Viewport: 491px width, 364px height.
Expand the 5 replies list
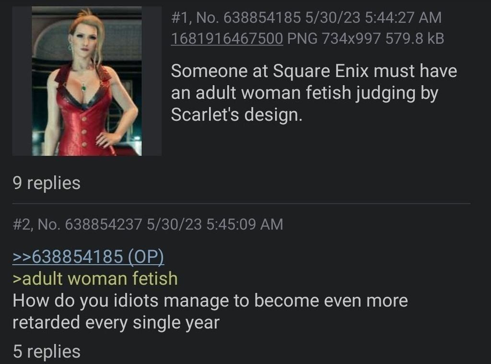pyautogui.click(x=47, y=351)
